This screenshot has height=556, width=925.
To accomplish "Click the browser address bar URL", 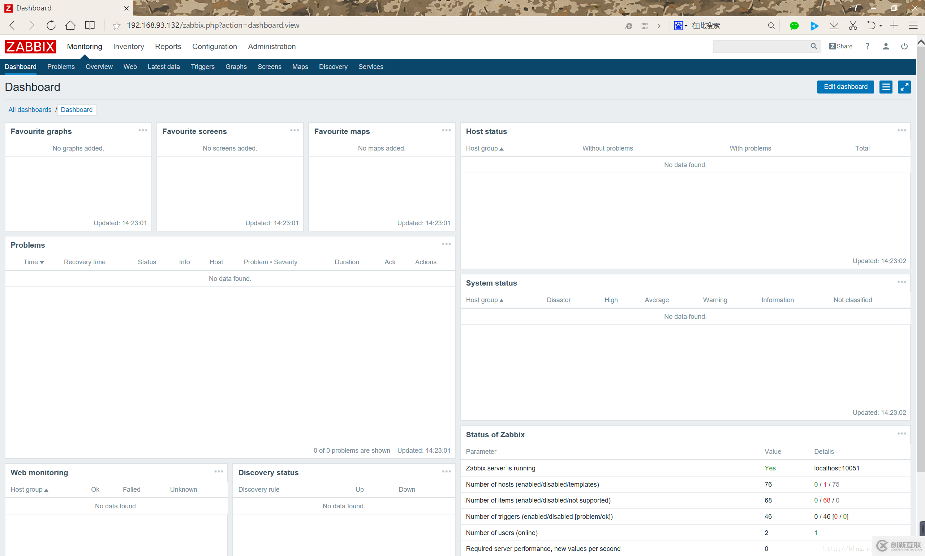I will coord(213,26).
